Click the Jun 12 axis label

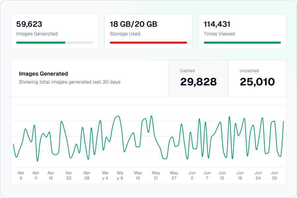tap(222, 176)
